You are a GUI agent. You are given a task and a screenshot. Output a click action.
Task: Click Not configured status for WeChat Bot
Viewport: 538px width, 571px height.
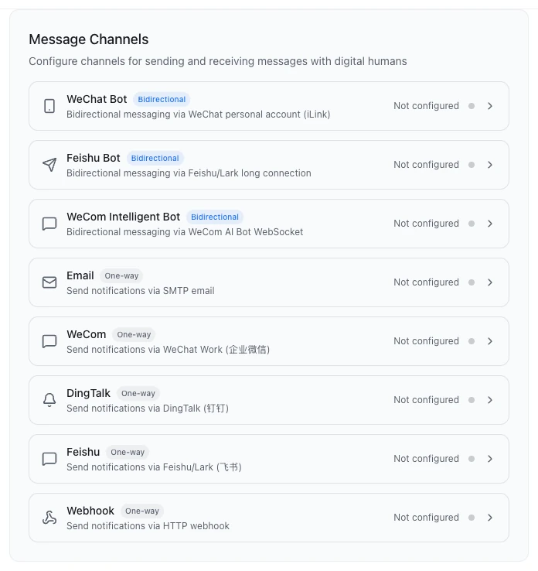[x=427, y=106]
